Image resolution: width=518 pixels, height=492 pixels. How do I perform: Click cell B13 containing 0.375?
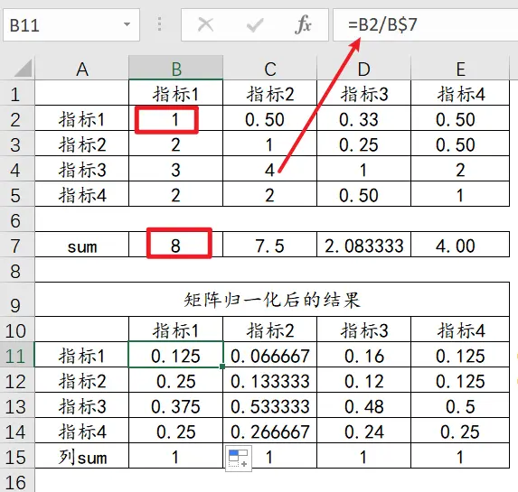coord(175,405)
